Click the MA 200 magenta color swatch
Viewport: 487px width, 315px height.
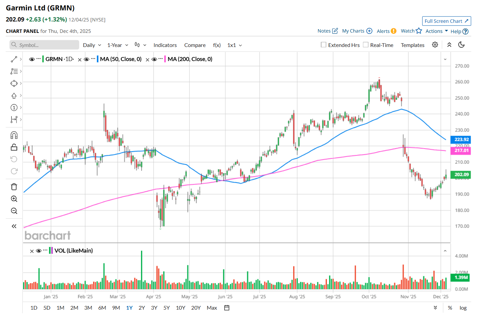point(165,59)
